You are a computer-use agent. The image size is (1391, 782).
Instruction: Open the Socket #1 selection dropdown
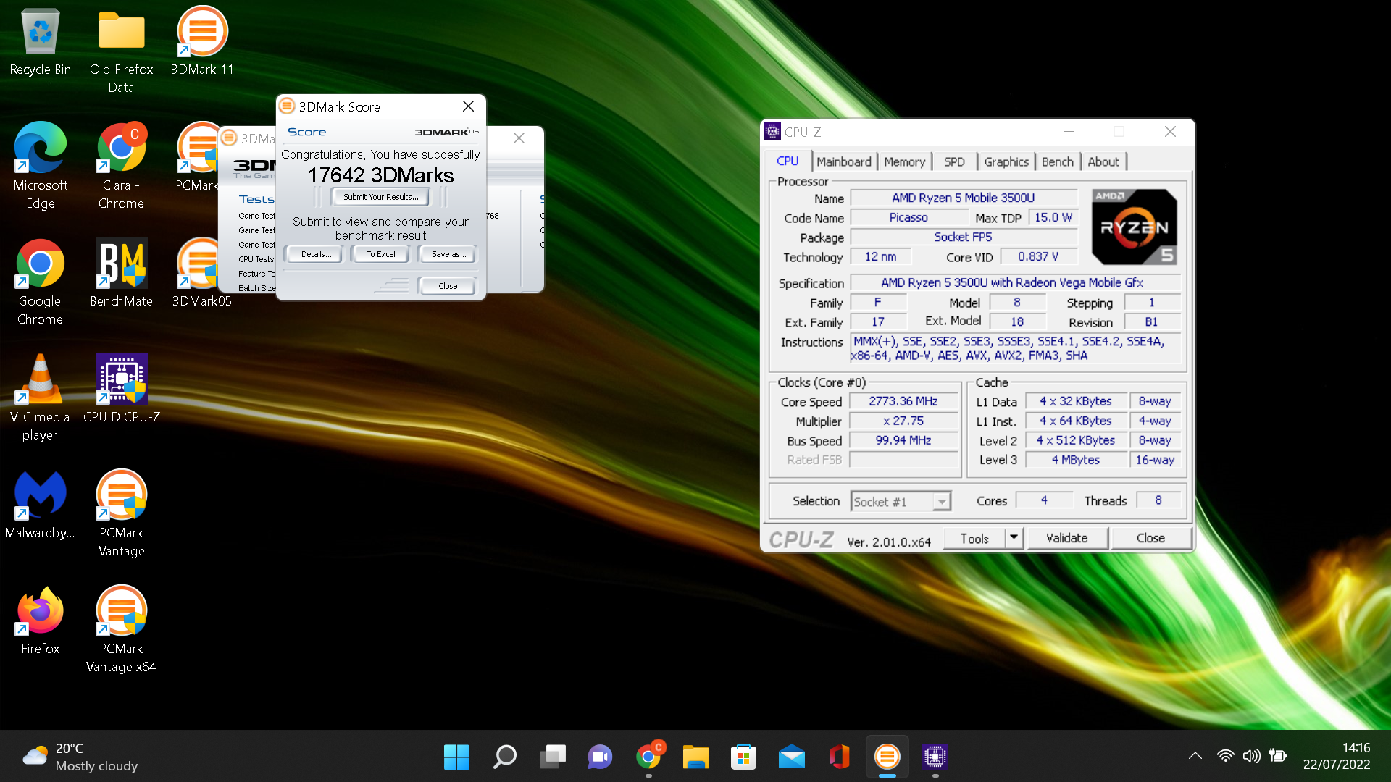tap(901, 502)
